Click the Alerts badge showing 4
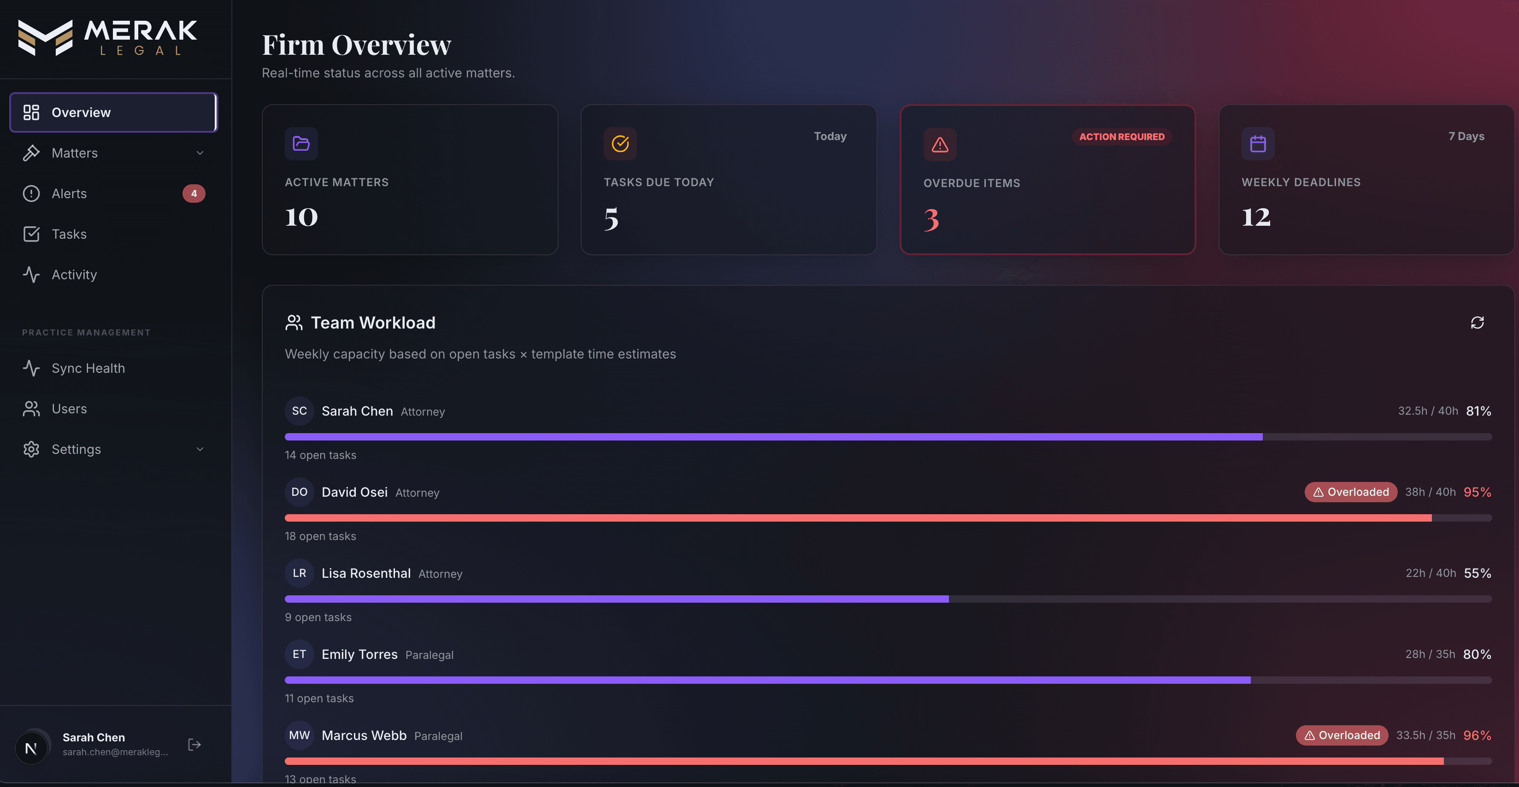1519x787 pixels. point(194,194)
